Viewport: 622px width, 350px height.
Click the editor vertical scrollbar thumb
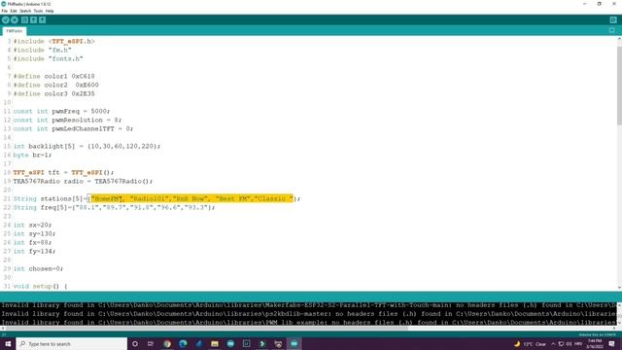(619, 86)
